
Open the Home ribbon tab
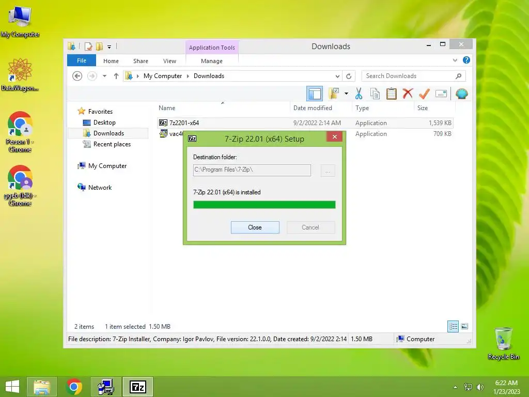[x=111, y=61]
